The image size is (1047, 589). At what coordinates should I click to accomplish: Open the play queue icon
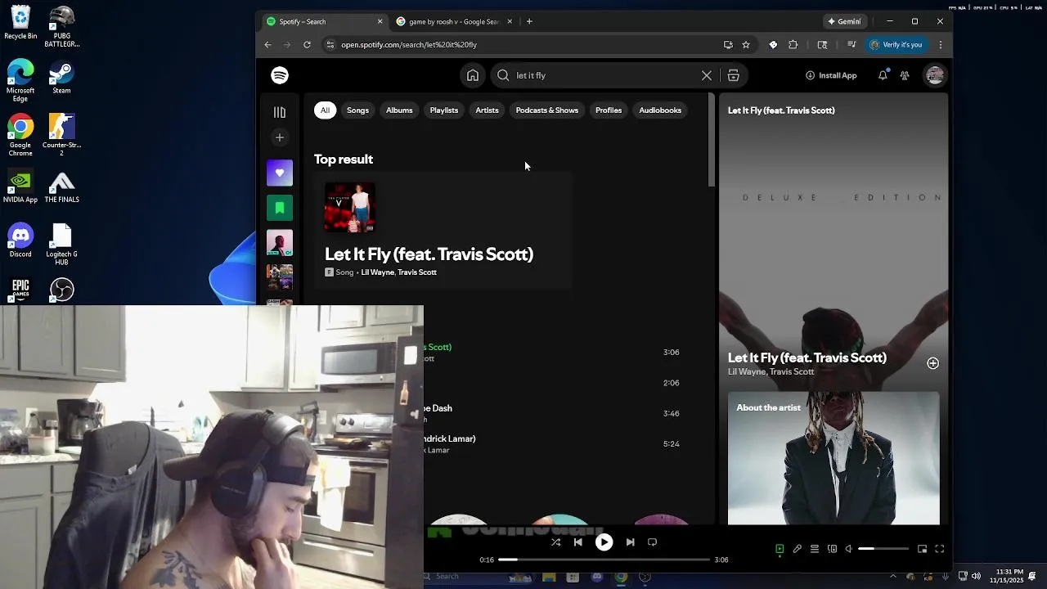[815, 549]
